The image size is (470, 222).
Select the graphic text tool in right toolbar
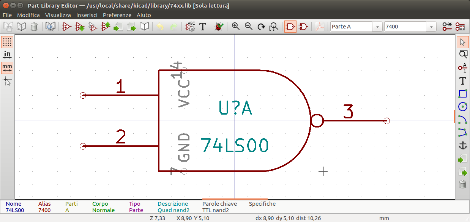[x=462, y=81]
